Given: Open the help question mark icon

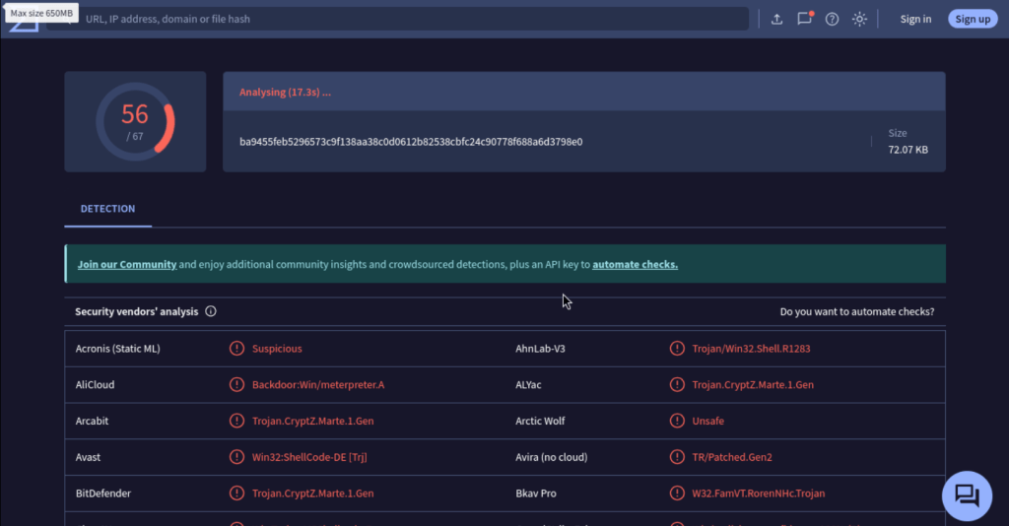Looking at the screenshot, I should [x=832, y=19].
